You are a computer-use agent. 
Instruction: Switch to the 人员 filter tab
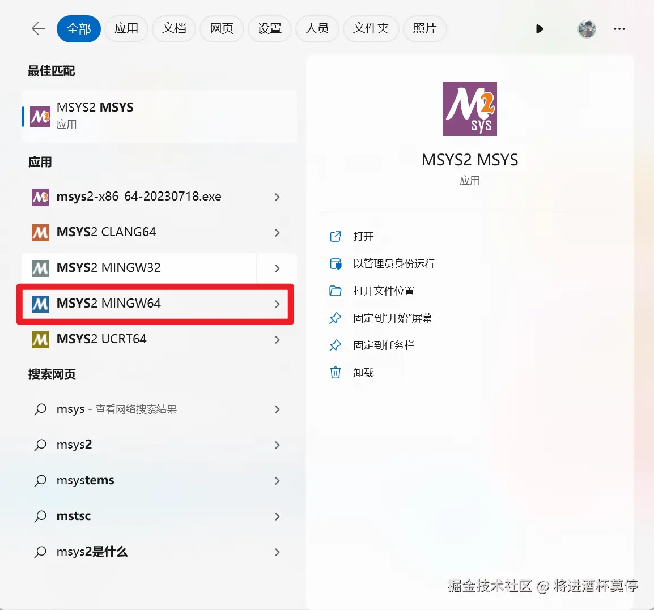pos(317,28)
